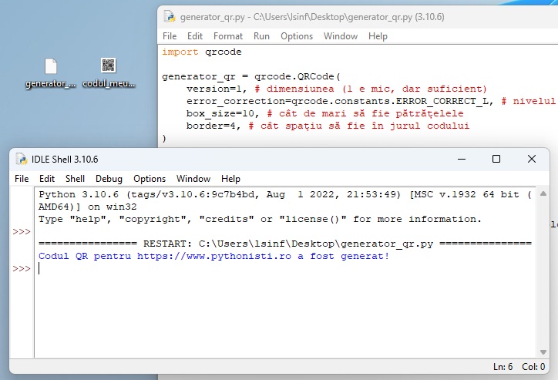Select the codul_meu QR image desktop icon
Viewport: 558px width, 380px height.
tap(109, 67)
